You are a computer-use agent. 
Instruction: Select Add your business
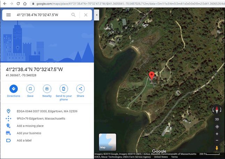tap(29, 133)
